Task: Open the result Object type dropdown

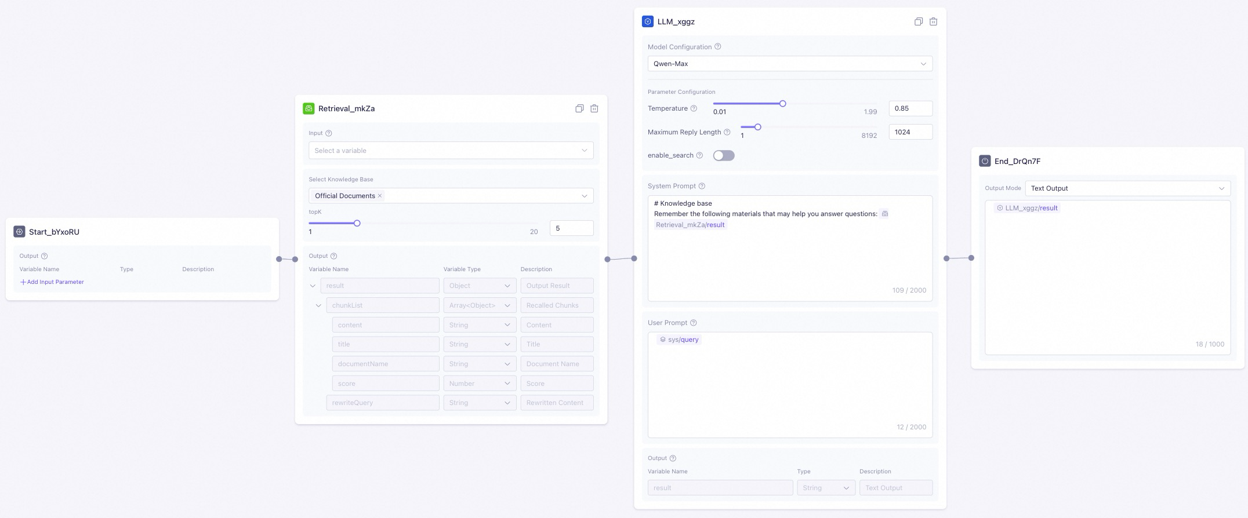Action: click(x=480, y=286)
